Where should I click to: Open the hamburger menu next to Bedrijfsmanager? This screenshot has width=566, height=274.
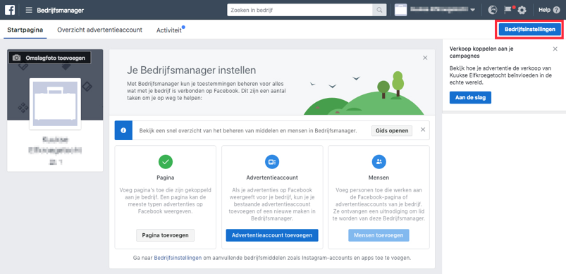pyautogui.click(x=29, y=10)
